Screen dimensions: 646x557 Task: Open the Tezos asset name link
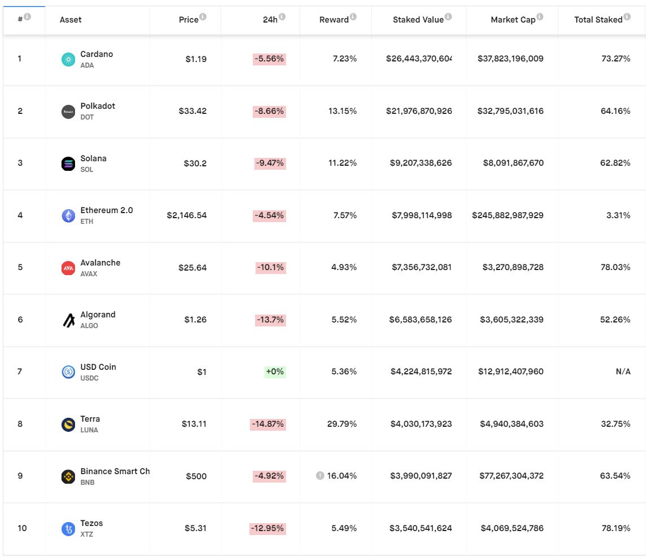coord(91,523)
